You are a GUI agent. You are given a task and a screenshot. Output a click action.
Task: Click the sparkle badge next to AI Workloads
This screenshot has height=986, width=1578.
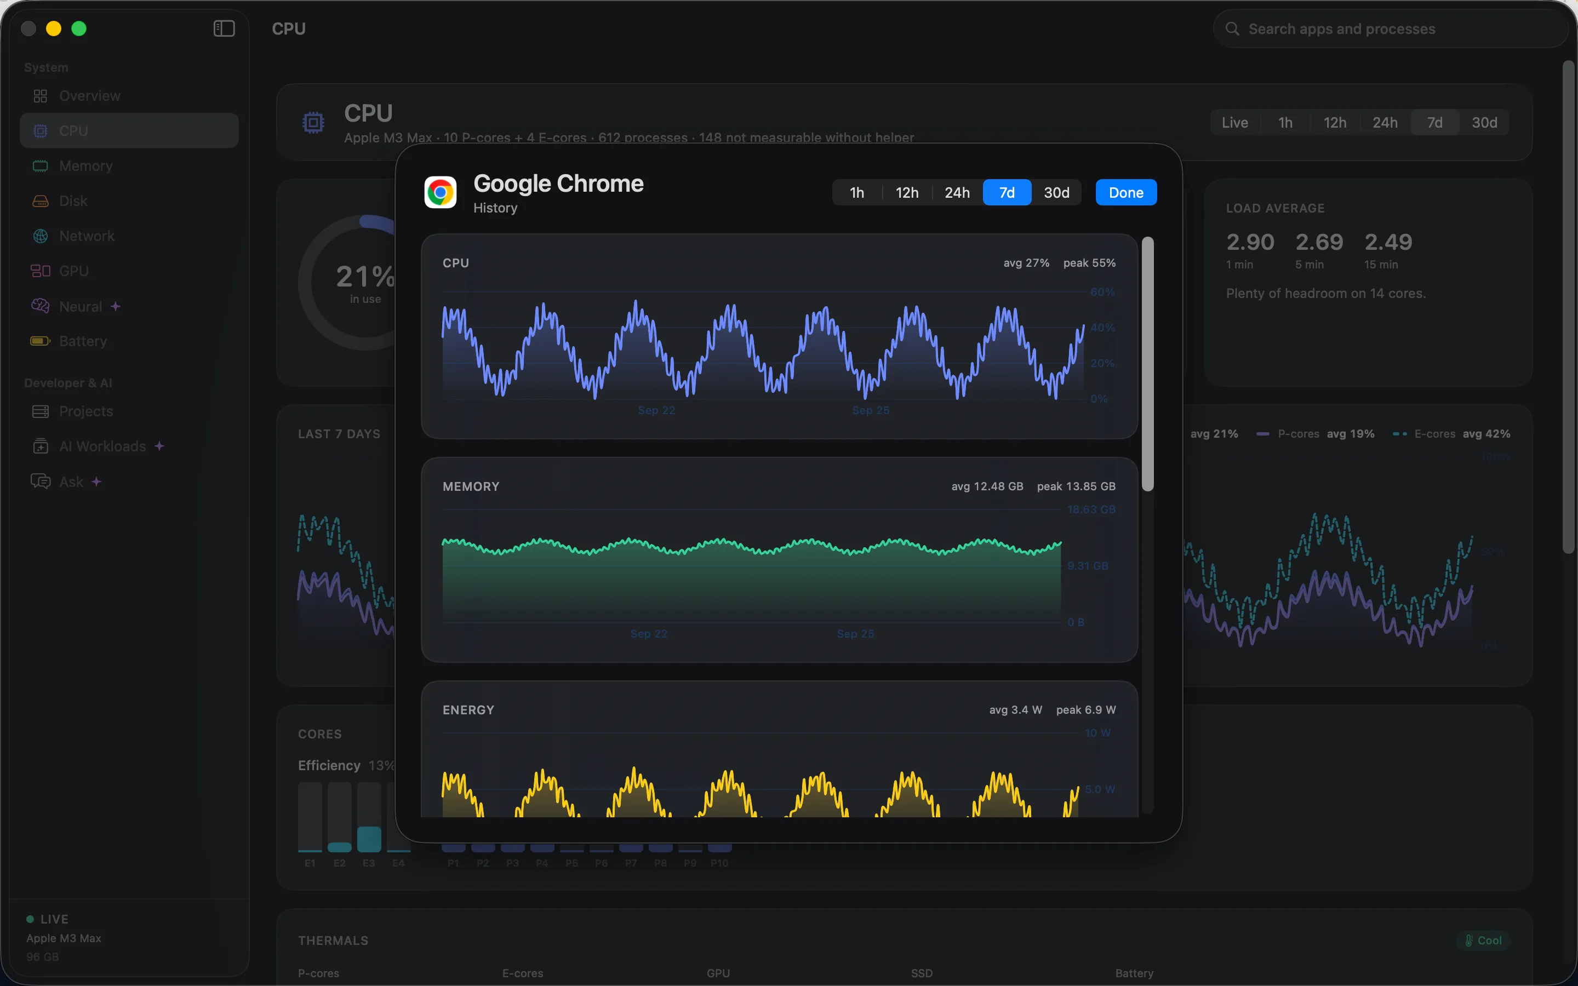159,446
